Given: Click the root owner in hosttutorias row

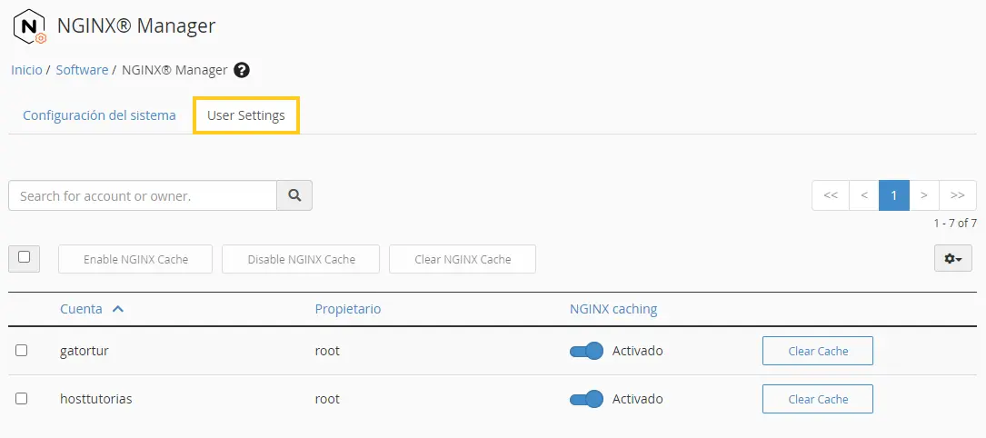Looking at the screenshot, I should point(327,398).
